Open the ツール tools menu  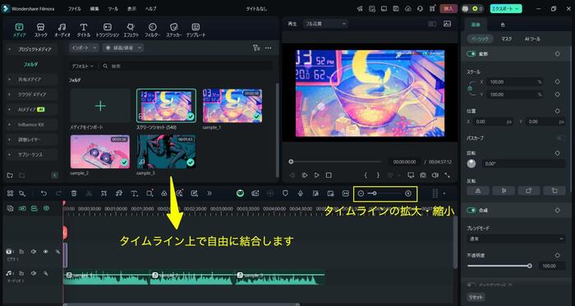113,8
